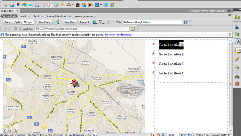
Task: Click the filter funnel icon for related files
Action: click(230, 16)
